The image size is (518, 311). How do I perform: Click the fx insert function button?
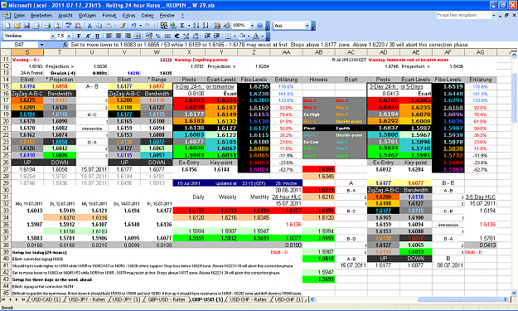(x=65, y=44)
